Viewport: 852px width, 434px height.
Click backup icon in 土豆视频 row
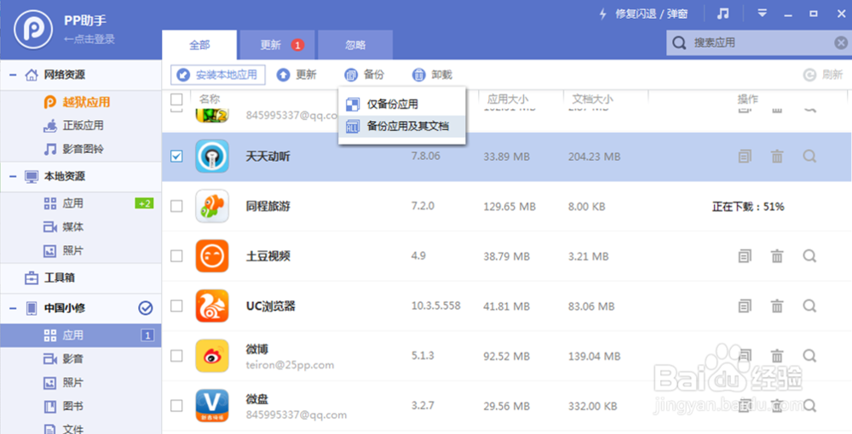click(745, 256)
